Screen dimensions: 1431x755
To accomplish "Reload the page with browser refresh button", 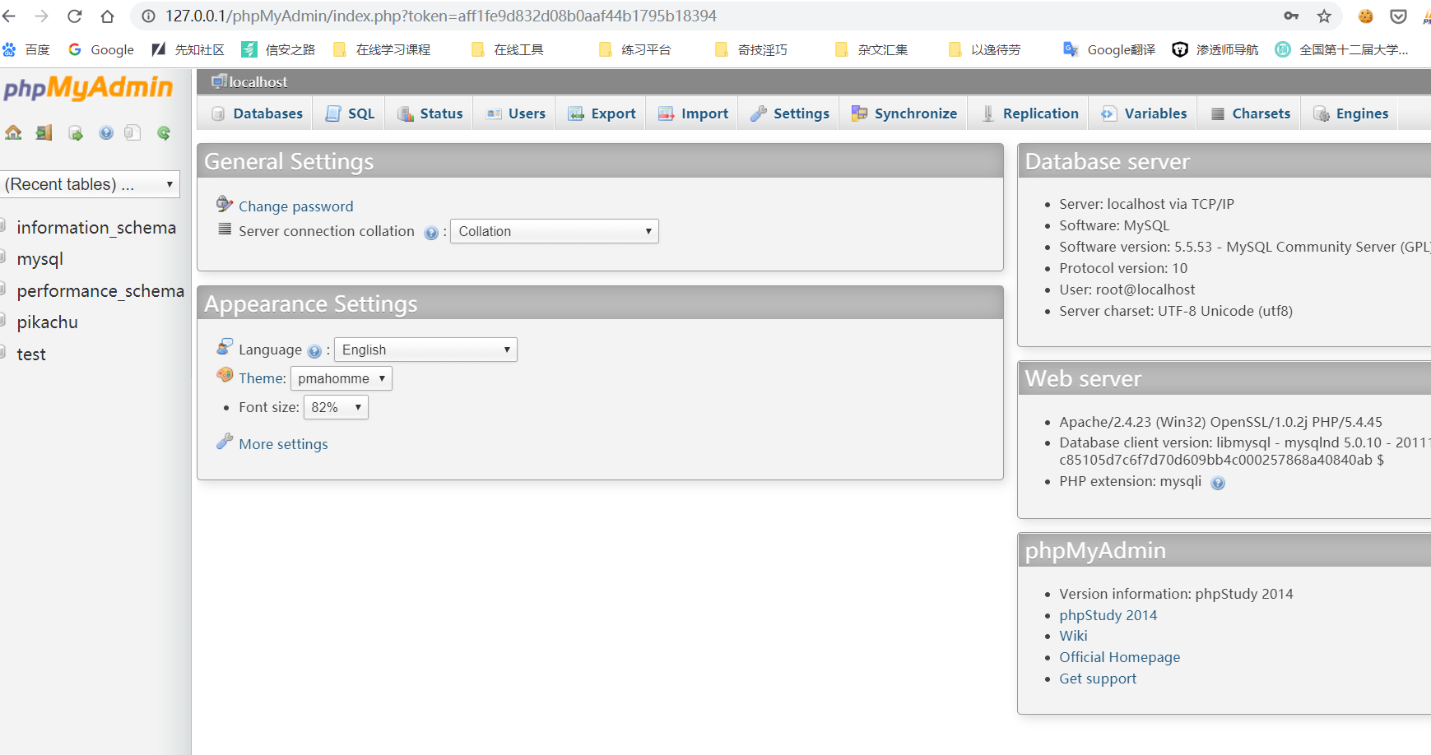I will 75,16.
